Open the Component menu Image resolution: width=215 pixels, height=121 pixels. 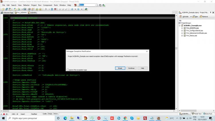pos(47,5)
